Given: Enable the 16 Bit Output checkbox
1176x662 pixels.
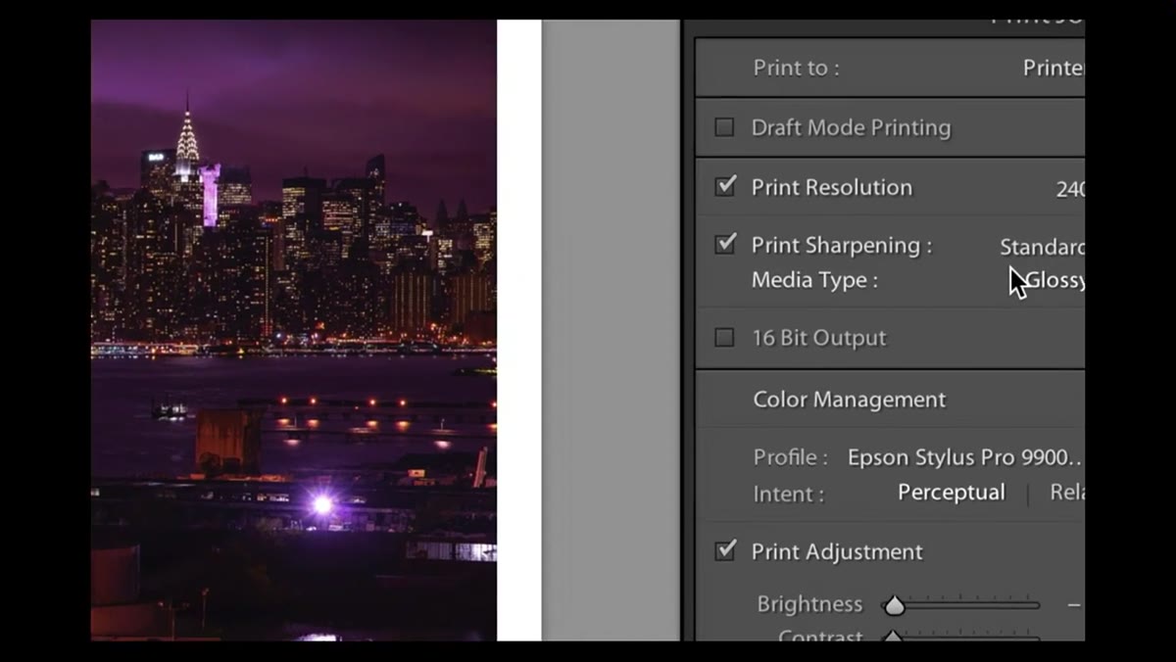Looking at the screenshot, I should click(x=724, y=338).
